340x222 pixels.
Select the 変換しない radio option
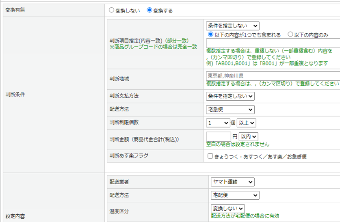tap(112, 11)
